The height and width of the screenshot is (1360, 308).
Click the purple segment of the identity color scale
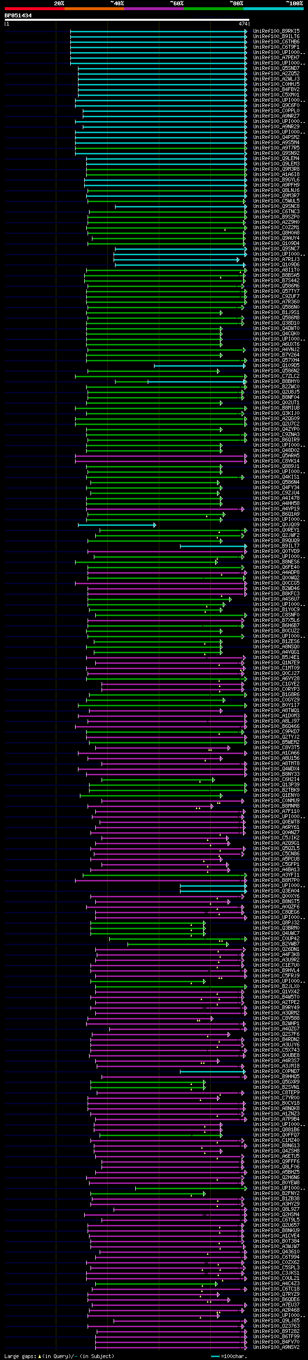154,9
